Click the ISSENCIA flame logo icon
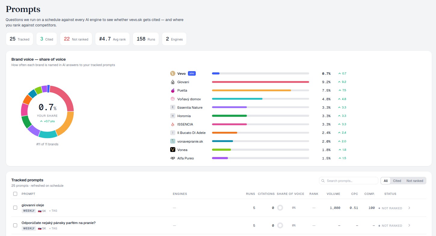436x236 pixels. coord(173,124)
